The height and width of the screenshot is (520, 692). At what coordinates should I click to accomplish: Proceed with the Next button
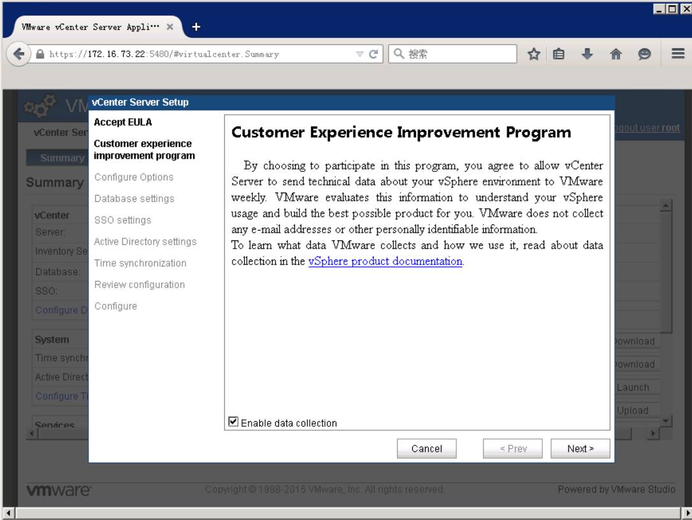[580, 449]
